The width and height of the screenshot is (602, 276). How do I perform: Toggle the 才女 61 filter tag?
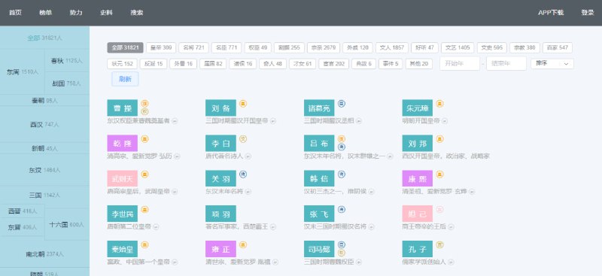tap(303, 64)
